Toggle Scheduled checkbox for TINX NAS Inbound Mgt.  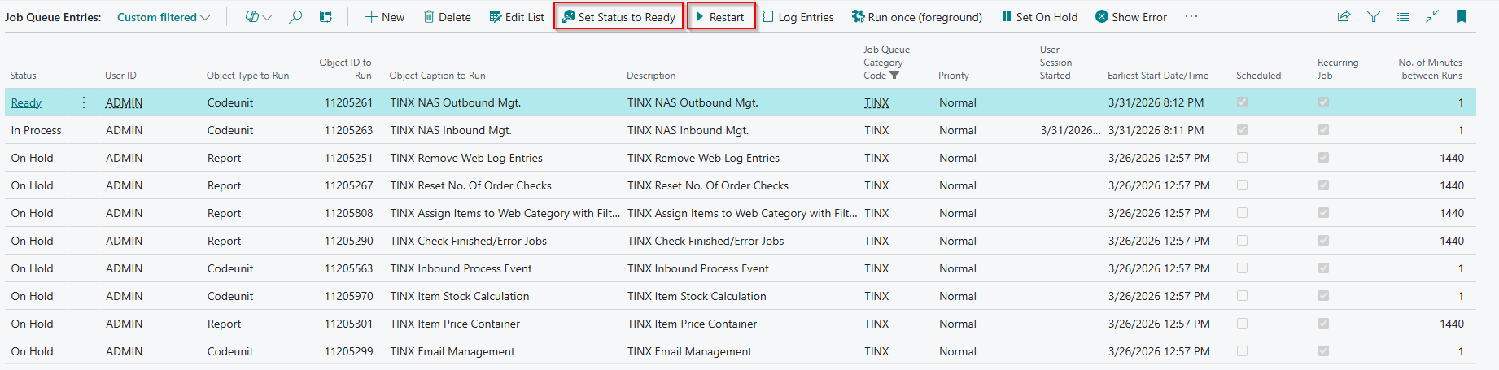1242,130
